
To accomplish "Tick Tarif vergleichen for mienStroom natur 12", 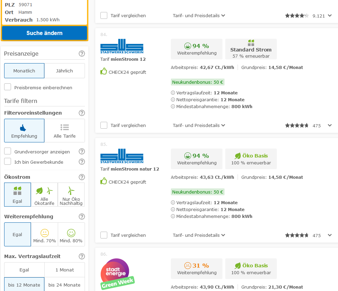I will (104, 235).
